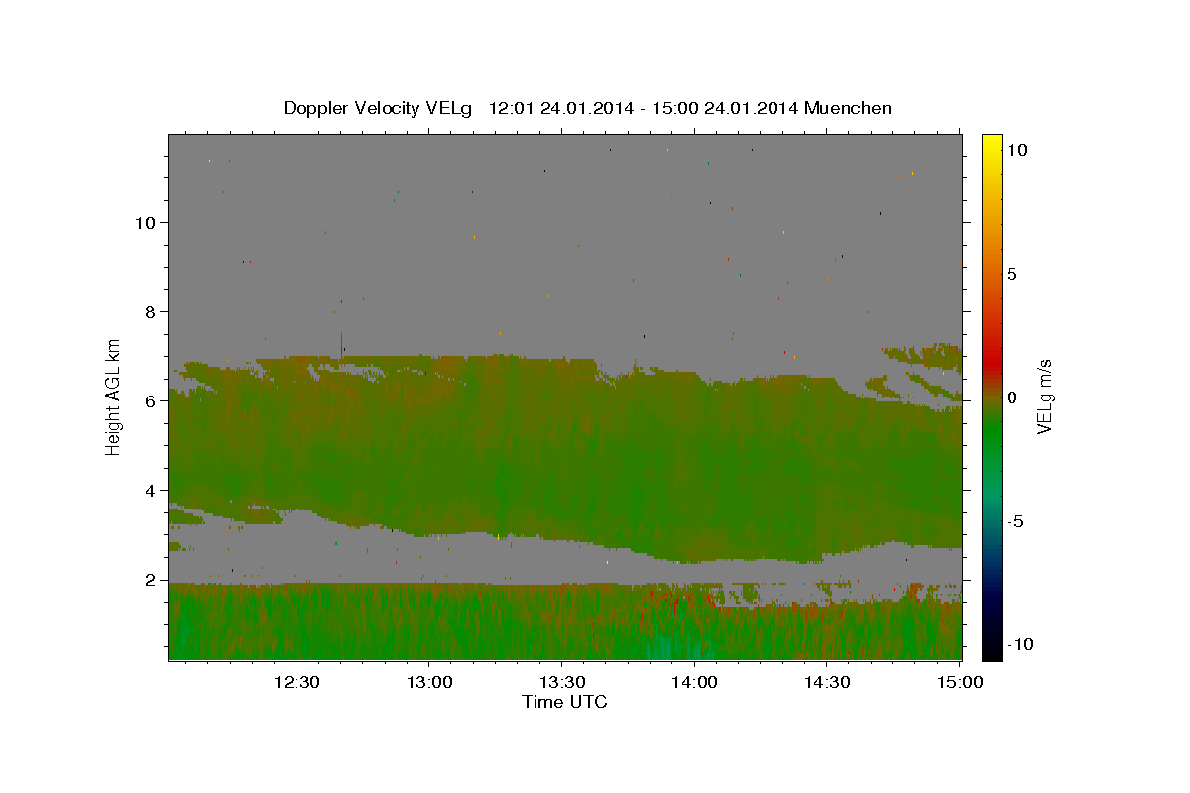The width and height of the screenshot is (1190, 793).
Task: Click the "VELg m/s" colorbar label
Action: pyautogui.click(x=1044, y=396)
